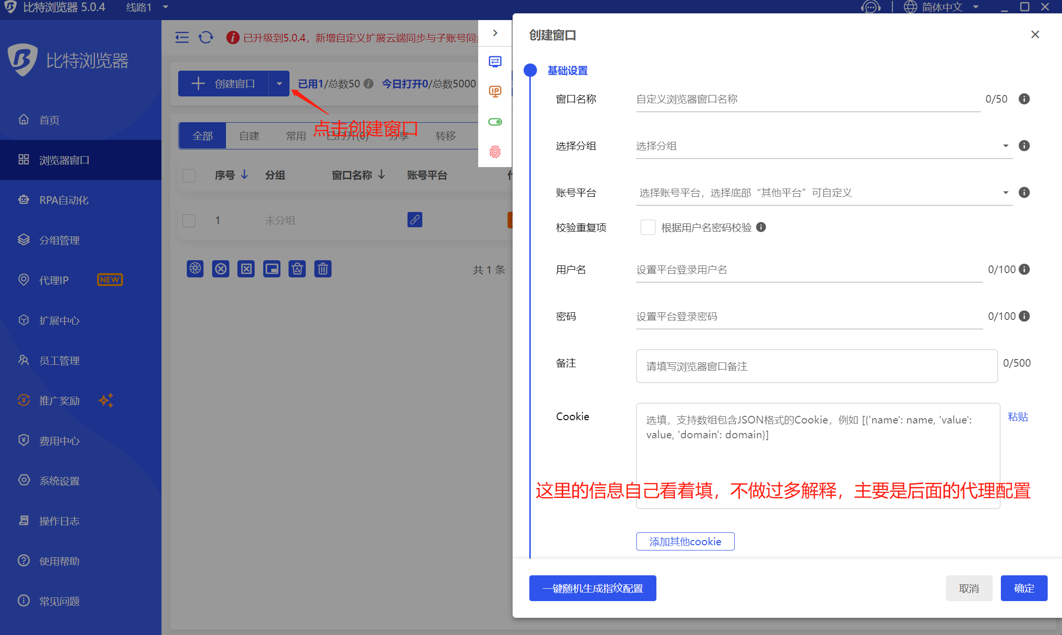Open 推广奖励 in sidebar
The height and width of the screenshot is (635, 1062).
tap(81, 401)
